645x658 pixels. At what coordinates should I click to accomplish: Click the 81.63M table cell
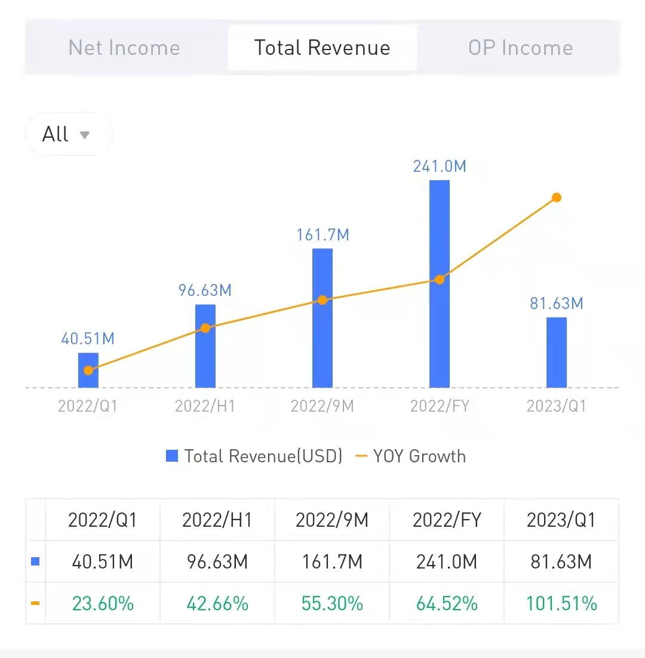point(561,561)
